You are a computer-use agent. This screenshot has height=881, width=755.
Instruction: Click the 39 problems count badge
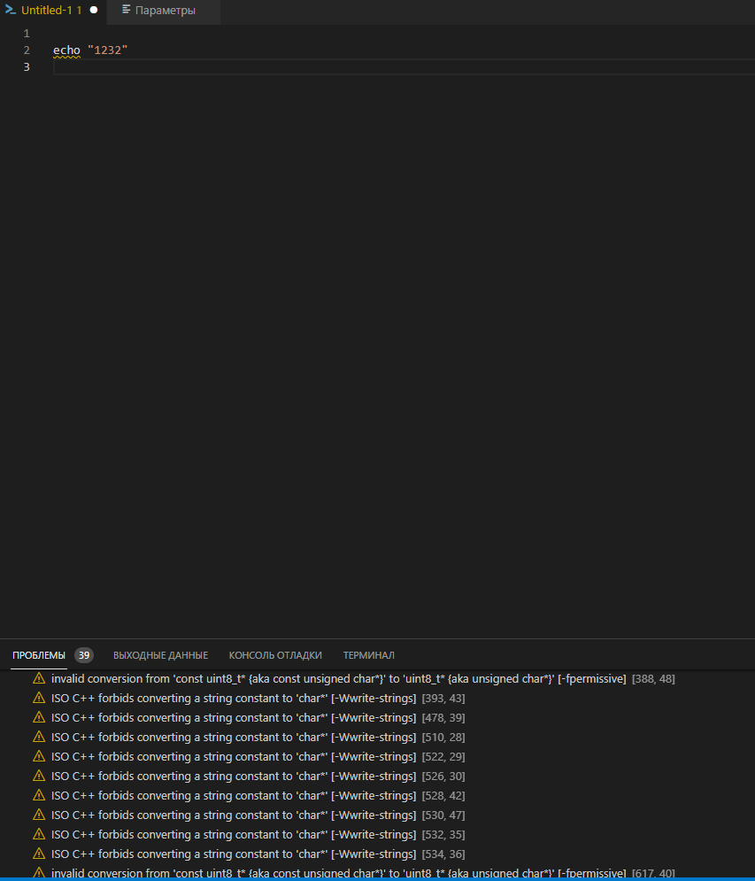coord(84,655)
